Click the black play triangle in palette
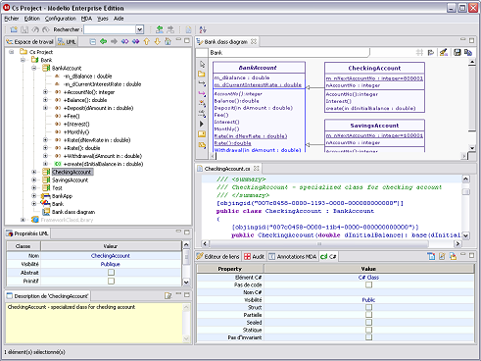 [202, 124]
